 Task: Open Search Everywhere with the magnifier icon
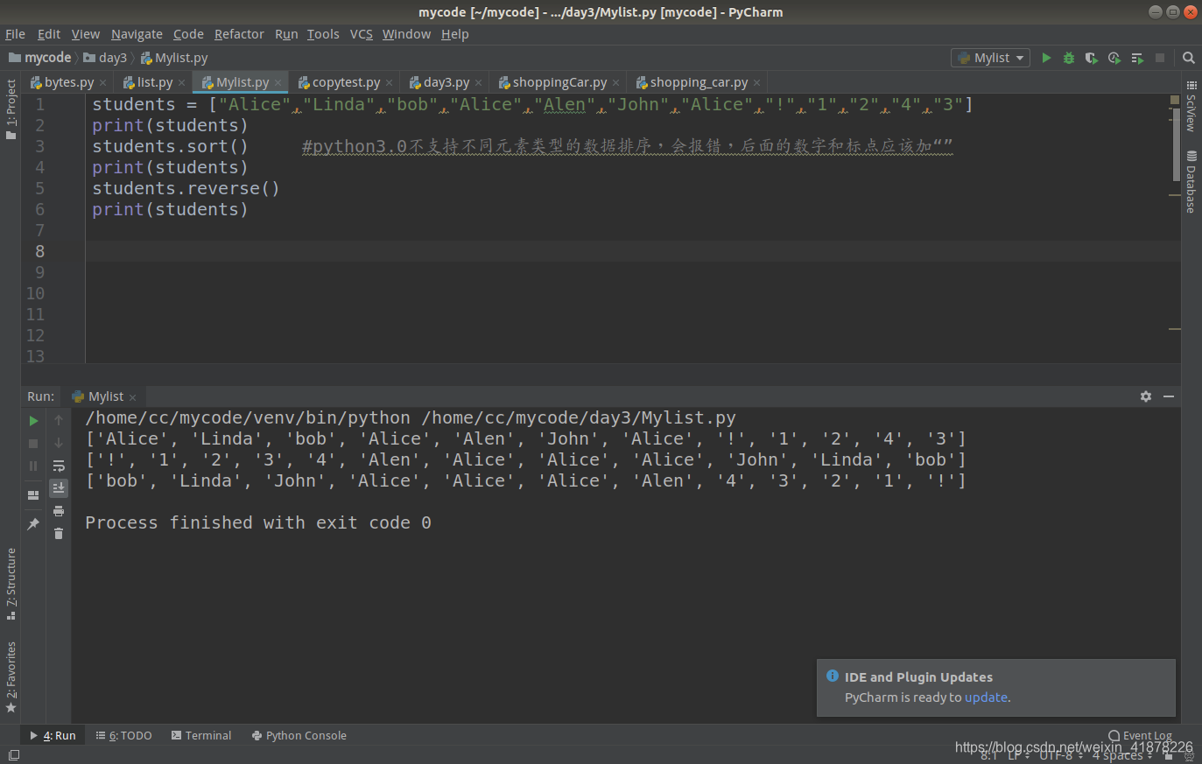click(1189, 58)
